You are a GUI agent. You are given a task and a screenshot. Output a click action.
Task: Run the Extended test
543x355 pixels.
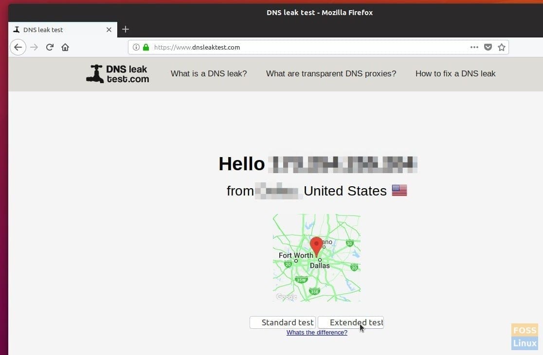tap(351, 322)
